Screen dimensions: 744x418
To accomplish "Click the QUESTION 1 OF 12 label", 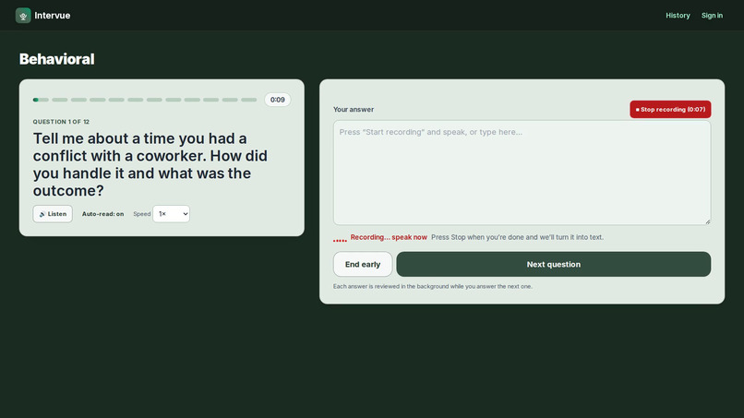I will click(x=61, y=122).
